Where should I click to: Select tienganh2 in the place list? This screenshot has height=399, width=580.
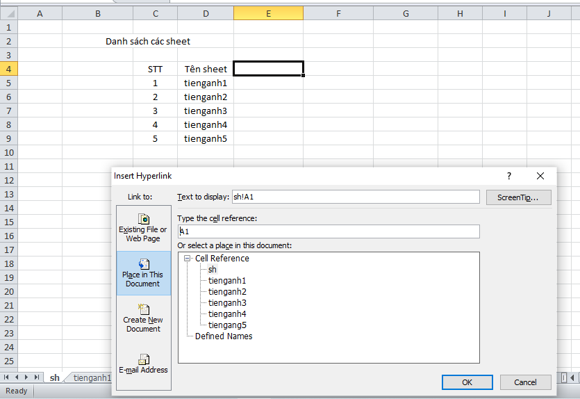click(x=227, y=292)
